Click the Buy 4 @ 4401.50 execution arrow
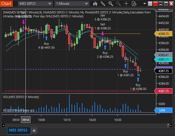 pyautogui.click(x=46, y=38)
